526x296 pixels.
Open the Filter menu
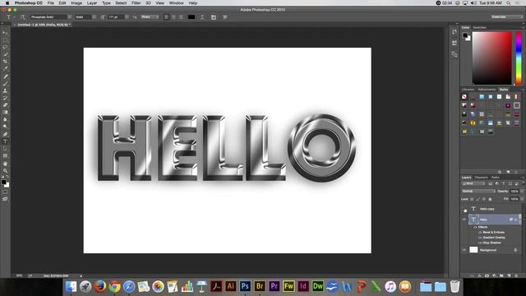[x=136, y=3]
